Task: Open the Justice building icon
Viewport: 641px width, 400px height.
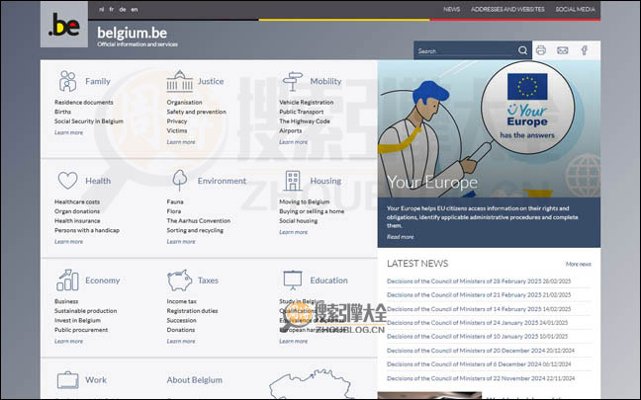Action: [x=179, y=81]
